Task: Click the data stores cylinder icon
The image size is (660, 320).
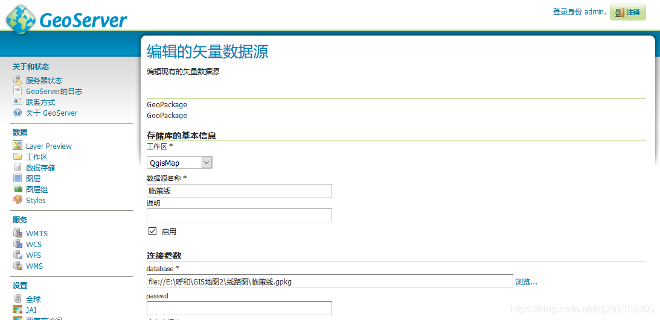Action: (x=18, y=168)
